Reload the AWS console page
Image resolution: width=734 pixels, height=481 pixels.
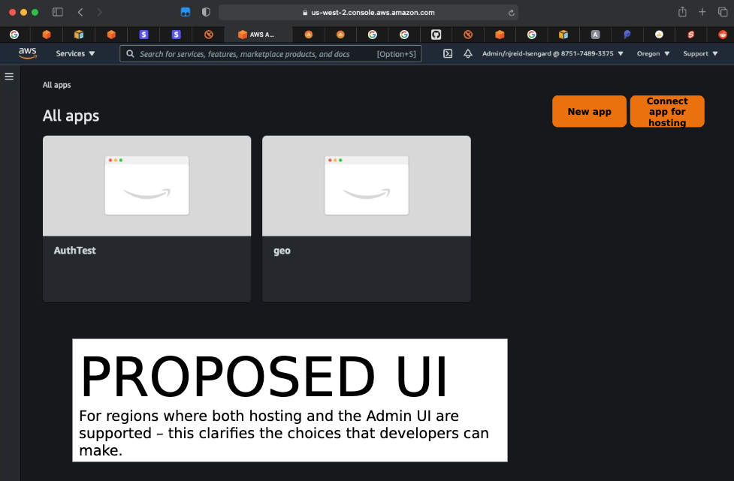511,13
